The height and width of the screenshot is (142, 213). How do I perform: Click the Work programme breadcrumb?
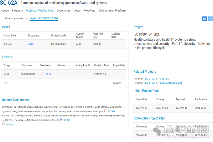tap(13, 18)
